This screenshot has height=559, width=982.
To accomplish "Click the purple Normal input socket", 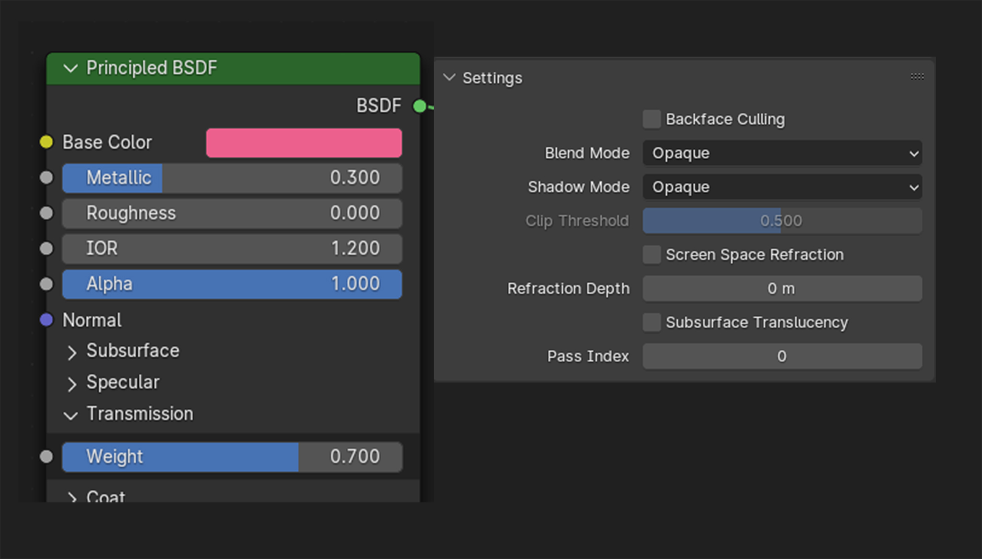I will [47, 320].
